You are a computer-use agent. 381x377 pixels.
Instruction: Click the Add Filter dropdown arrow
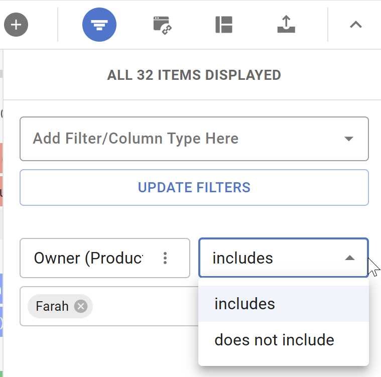tap(349, 139)
